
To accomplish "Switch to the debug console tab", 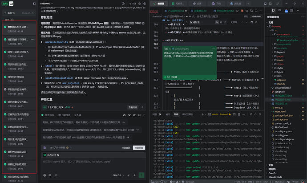I will pos(188,114).
